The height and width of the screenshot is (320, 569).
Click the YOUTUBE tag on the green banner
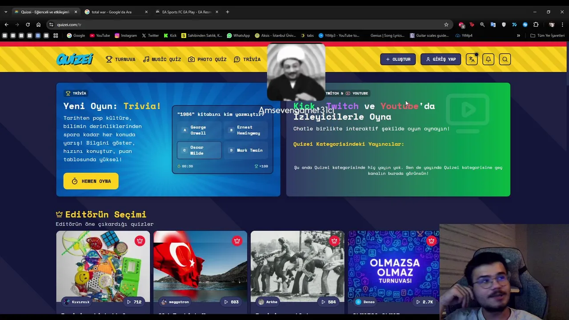357,93
